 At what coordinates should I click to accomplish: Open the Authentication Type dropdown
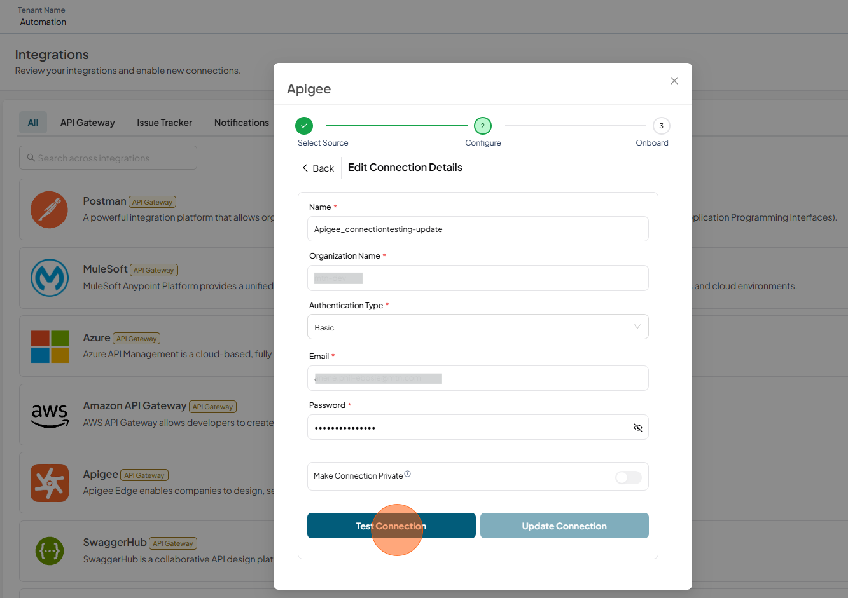[x=478, y=327]
